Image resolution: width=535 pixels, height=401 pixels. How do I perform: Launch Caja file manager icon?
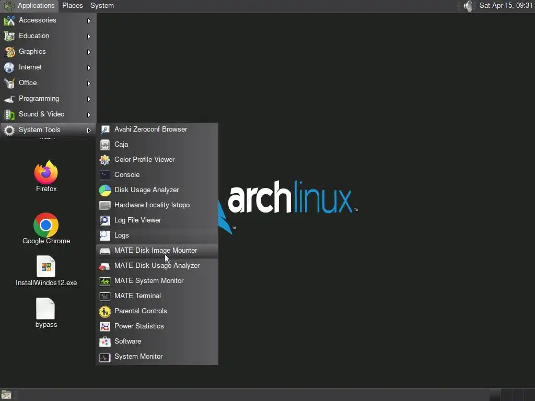104,145
